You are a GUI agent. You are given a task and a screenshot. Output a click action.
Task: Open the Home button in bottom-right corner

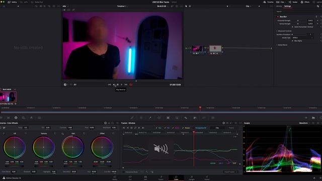[x=314, y=178]
